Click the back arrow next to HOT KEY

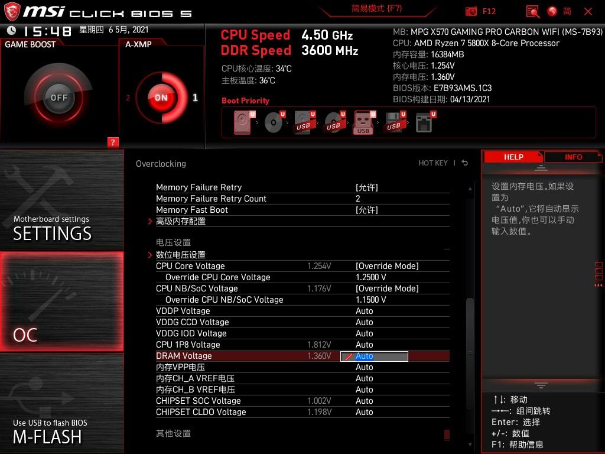(465, 163)
